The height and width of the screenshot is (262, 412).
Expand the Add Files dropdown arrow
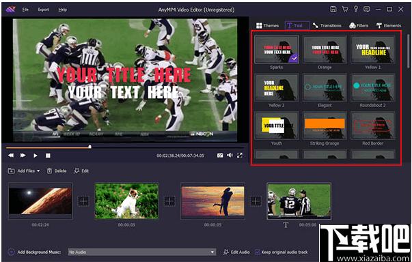[38, 171]
